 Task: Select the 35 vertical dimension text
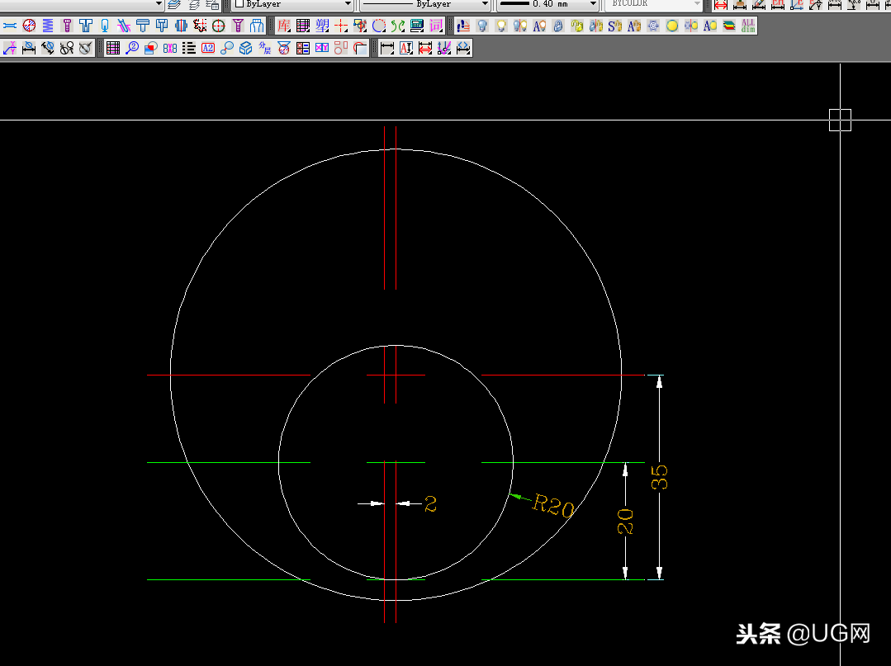660,477
